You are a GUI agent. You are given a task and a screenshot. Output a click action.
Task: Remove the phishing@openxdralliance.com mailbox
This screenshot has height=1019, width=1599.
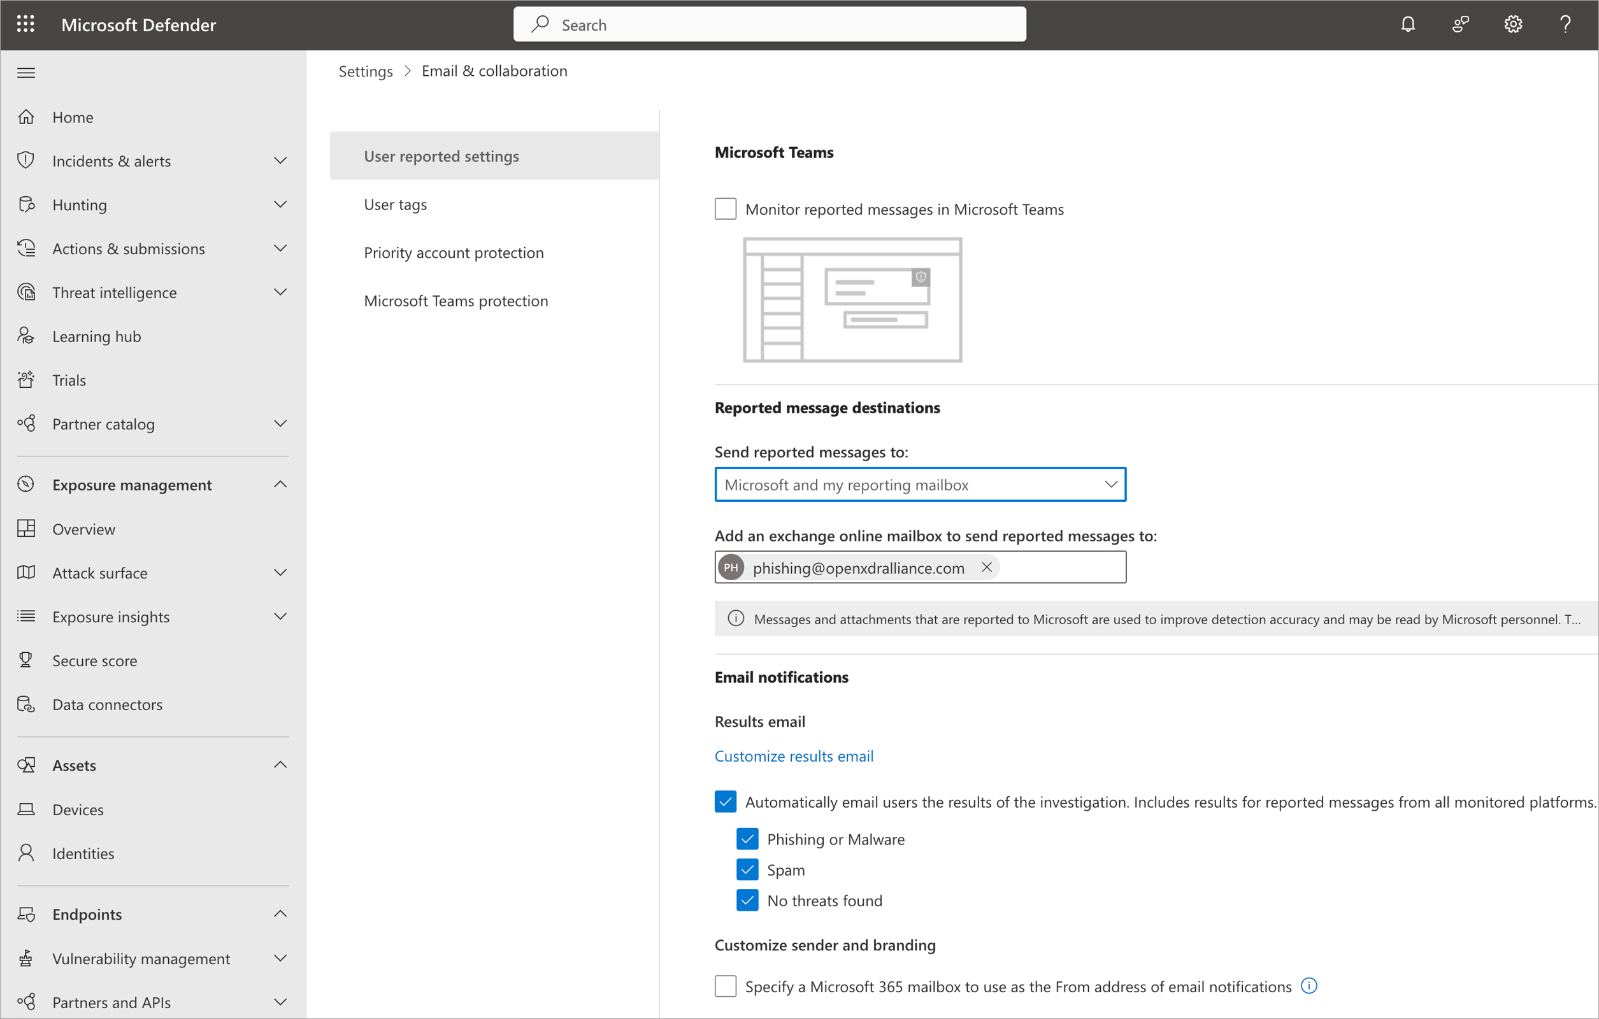click(x=986, y=567)
